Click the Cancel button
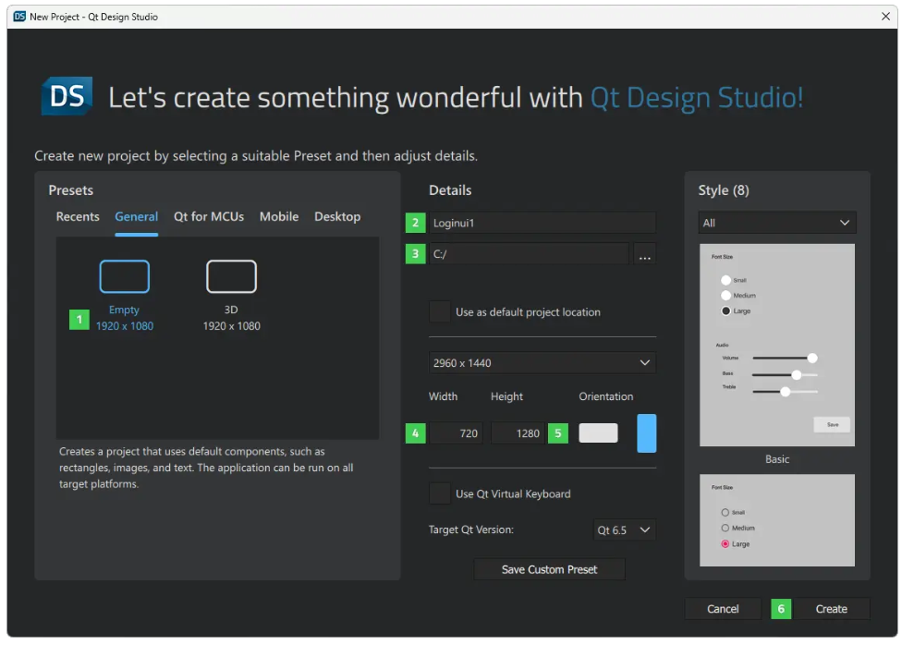This screenshot has height=645, width=914. click(x=723, y=609)
